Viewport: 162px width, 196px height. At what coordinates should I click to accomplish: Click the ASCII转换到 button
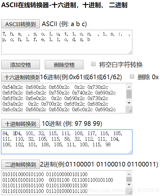pyautogui.click(x=20, y=24)
